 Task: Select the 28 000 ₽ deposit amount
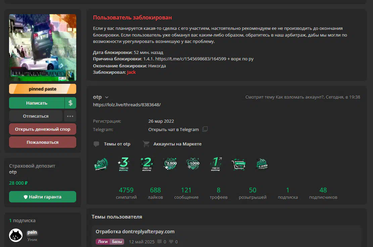point(18,183)
